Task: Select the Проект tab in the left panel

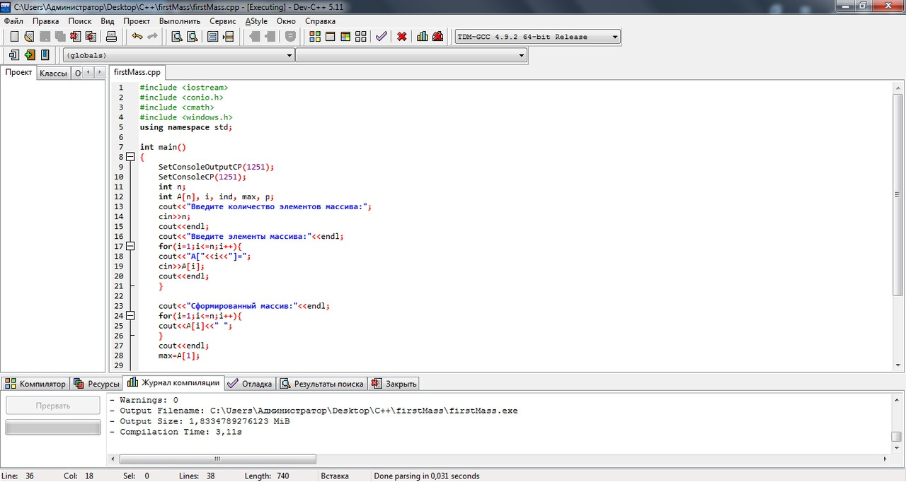Action: 19,72
